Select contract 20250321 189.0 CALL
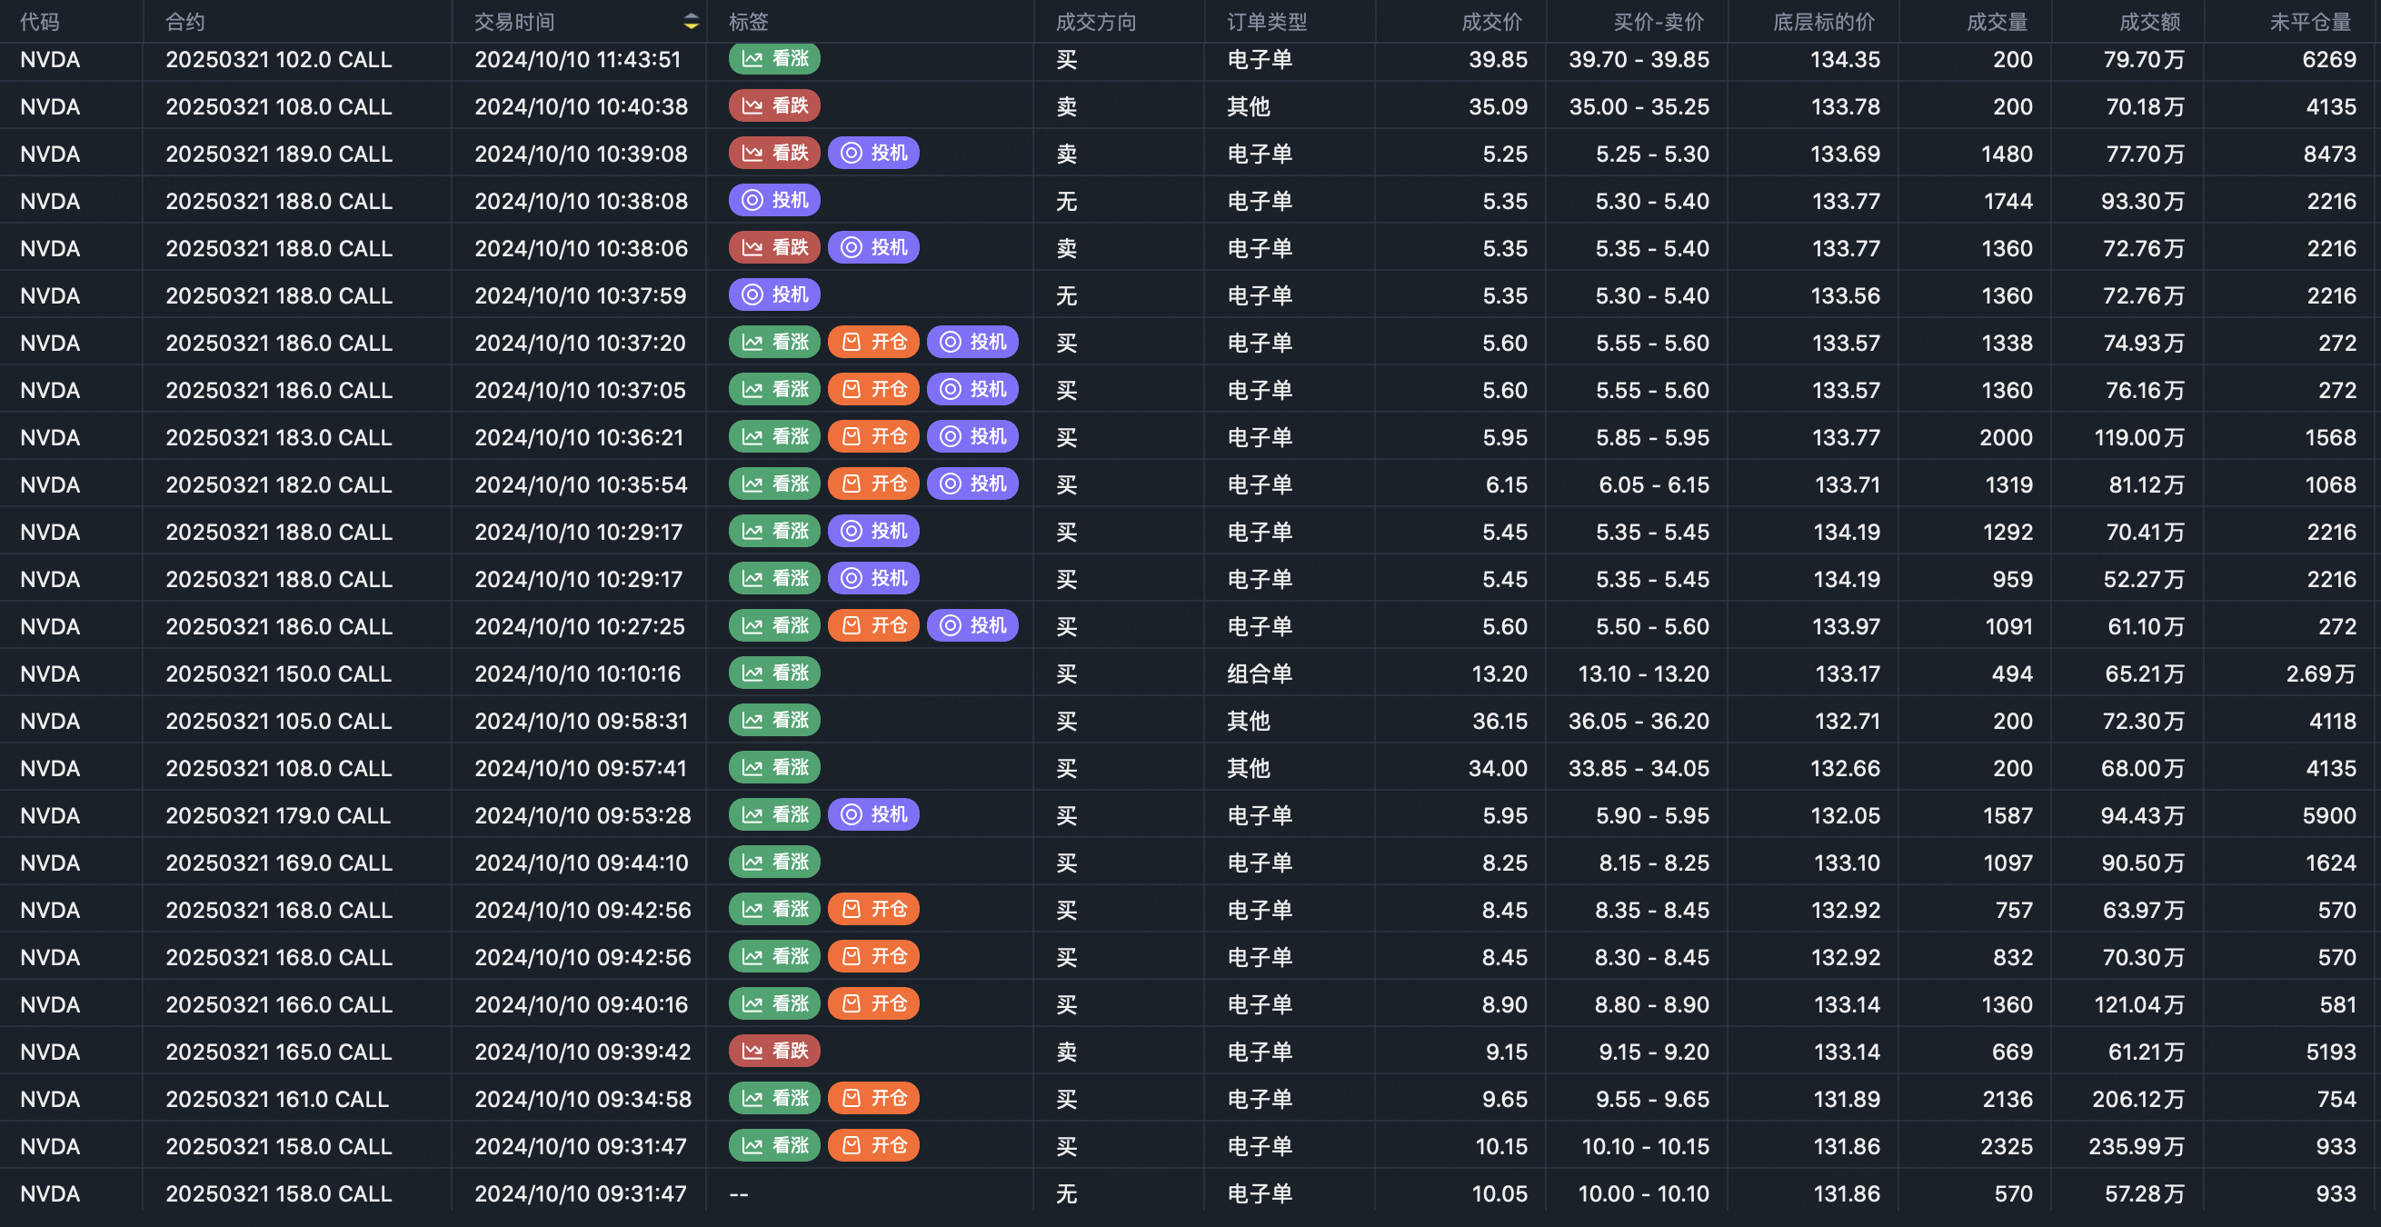2381x1227 pixels. pyautogui.click(x=279, y=154)
